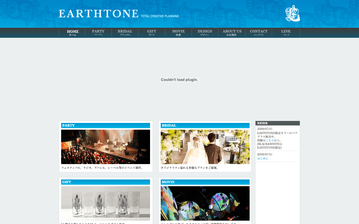Open the engraved glasses GIFT image
The width and height of the screenshot is (359, 224).
point(105,203)
